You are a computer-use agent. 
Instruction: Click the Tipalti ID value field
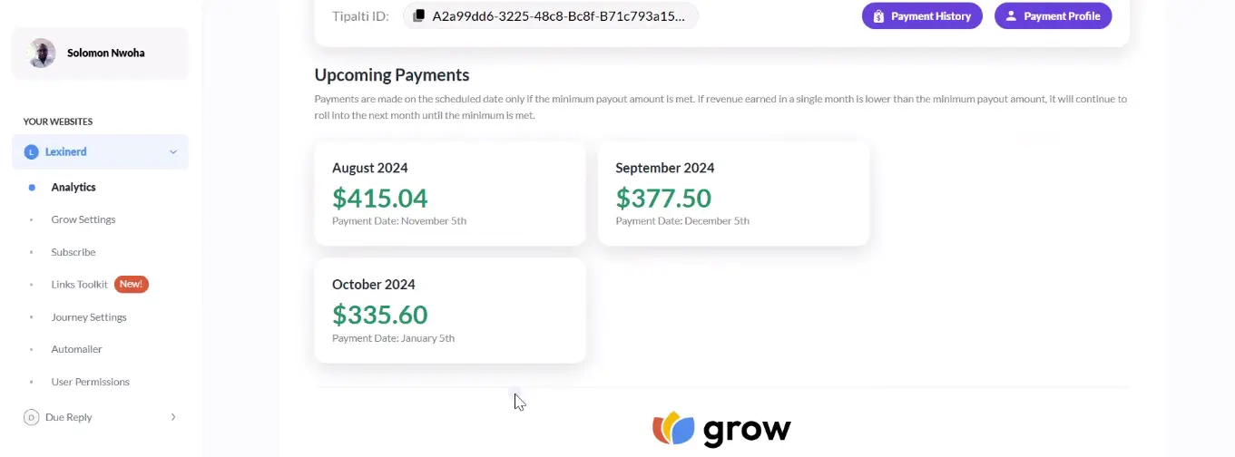[551, 16]
